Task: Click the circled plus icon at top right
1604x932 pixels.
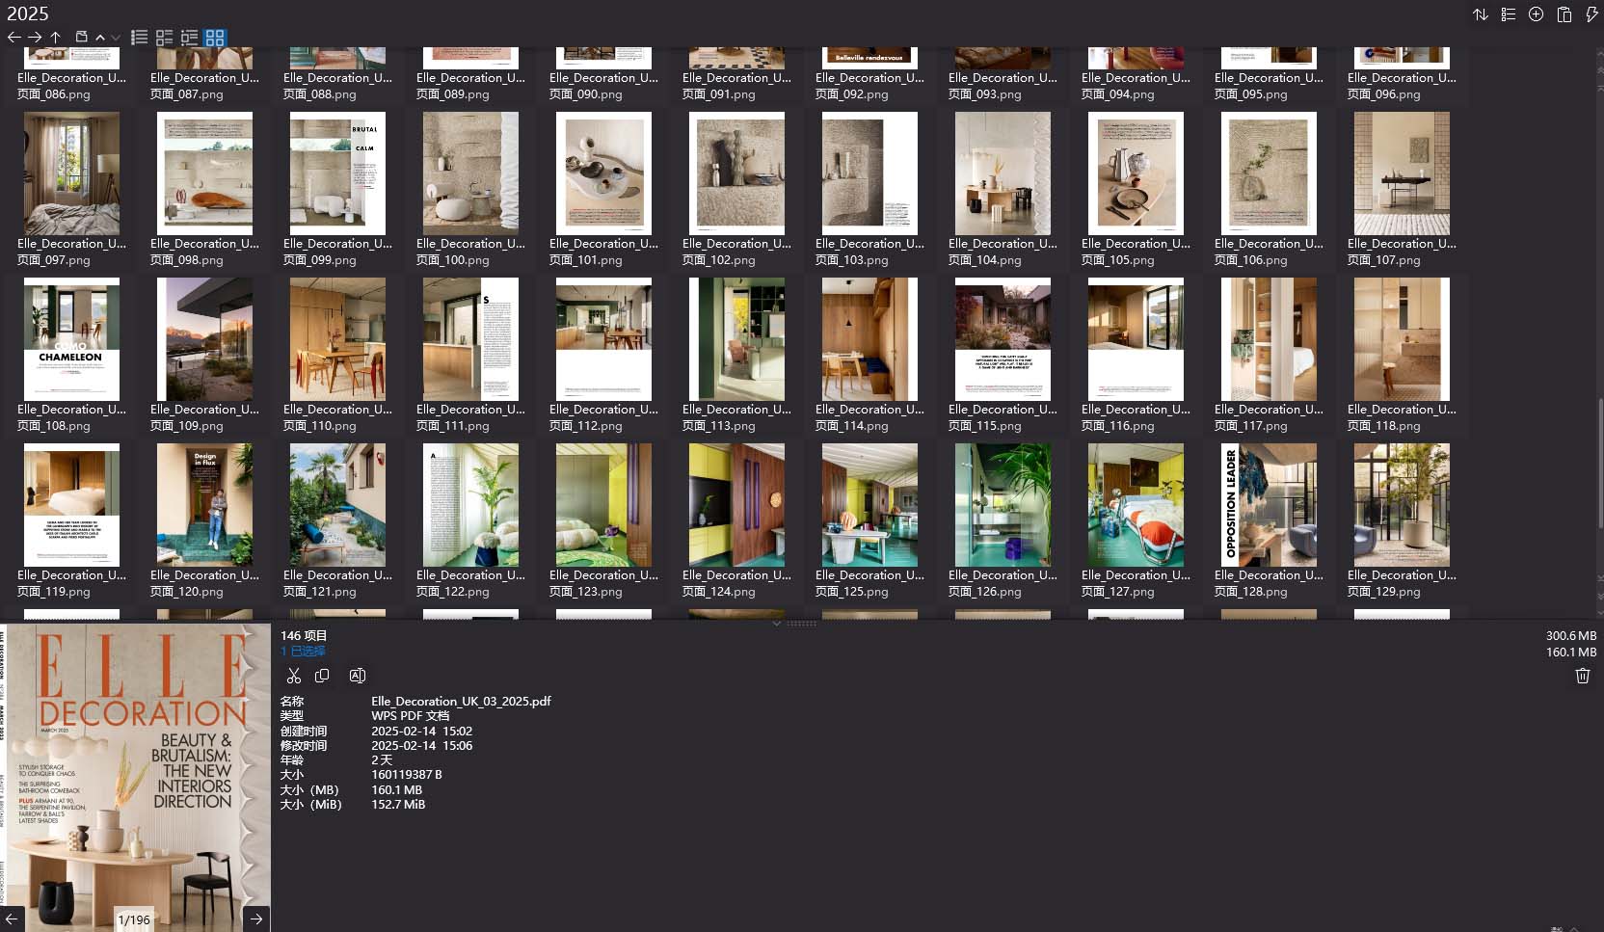Action: (1536, 14)
